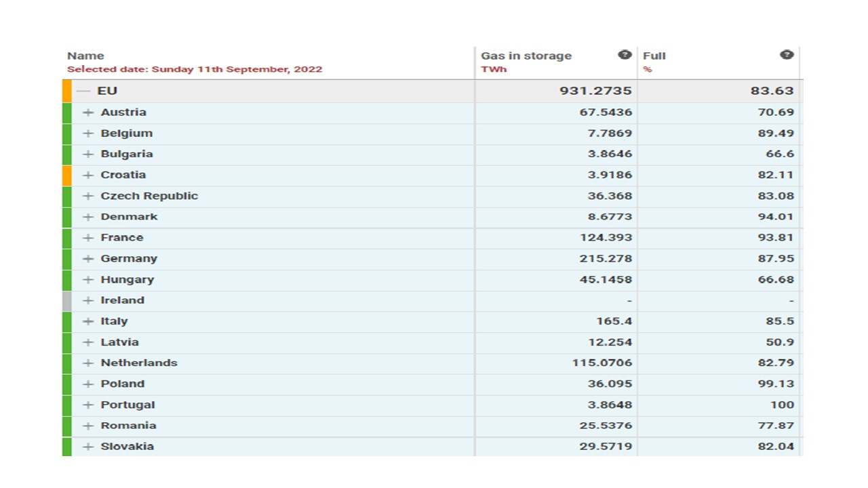Select Denmark full value 94.01
Screen dimensions: 868x488
pyautogui.click(x=776, y=217)
